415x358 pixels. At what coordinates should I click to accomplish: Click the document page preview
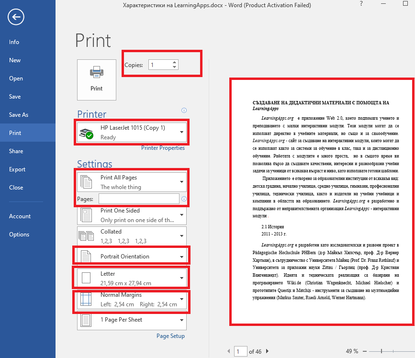[322, 201]
